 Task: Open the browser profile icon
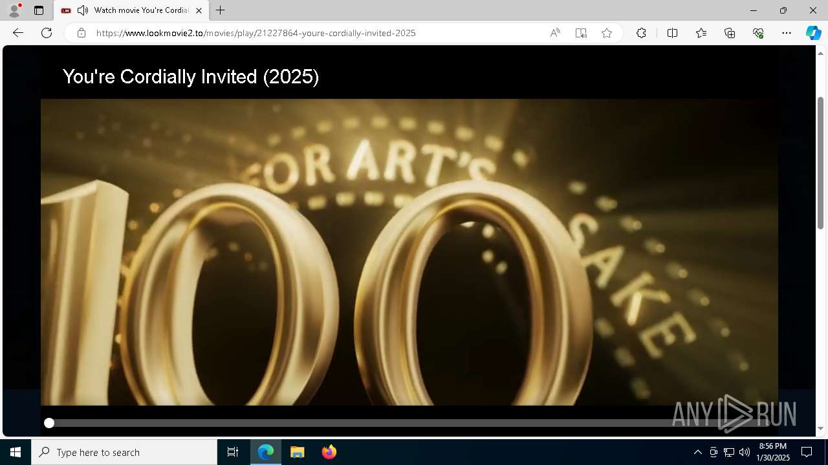[14, 10]
